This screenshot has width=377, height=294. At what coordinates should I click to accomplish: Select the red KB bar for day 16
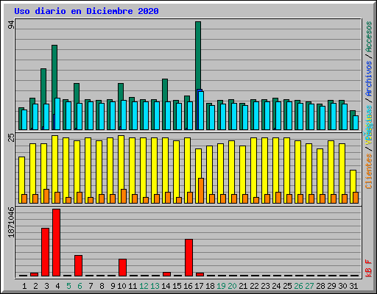[x=188, y=257]
